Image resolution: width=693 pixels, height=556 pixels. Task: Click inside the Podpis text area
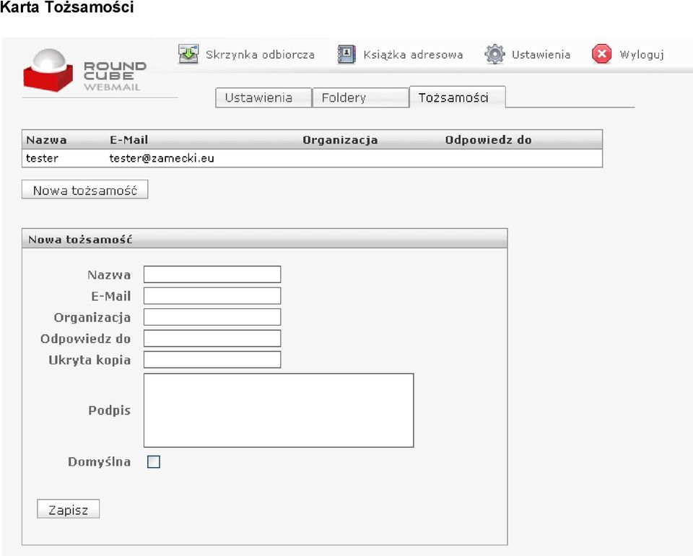(x=279, y=410)
